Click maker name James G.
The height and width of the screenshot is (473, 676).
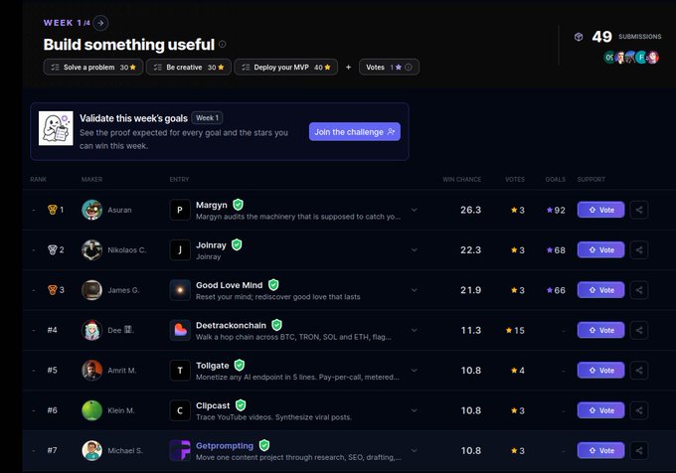123,290
